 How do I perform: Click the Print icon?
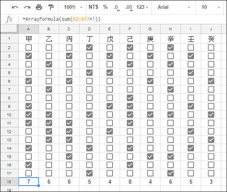click(x=39, y=7)
